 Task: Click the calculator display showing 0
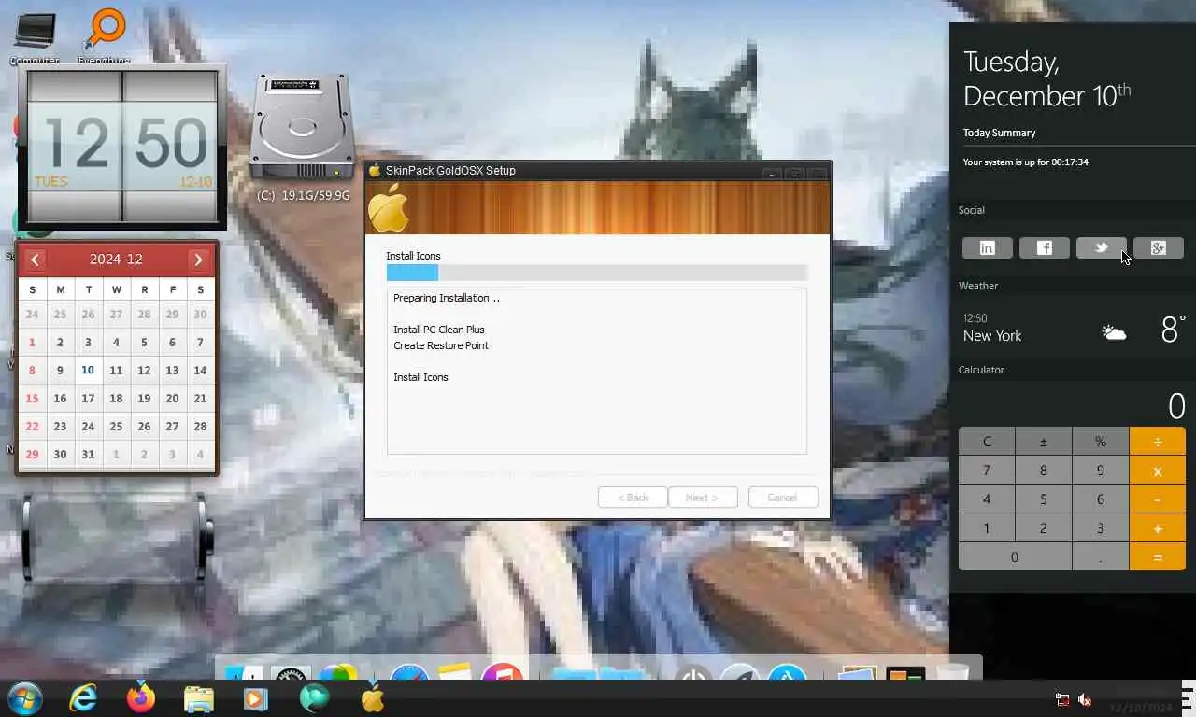coord(1073,405)
